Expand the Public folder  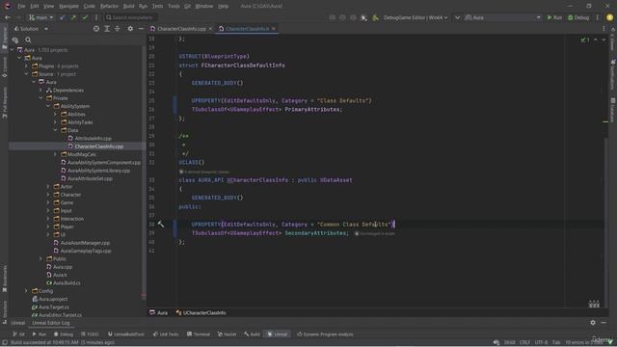pyautogui.click(x=40, y=259)
